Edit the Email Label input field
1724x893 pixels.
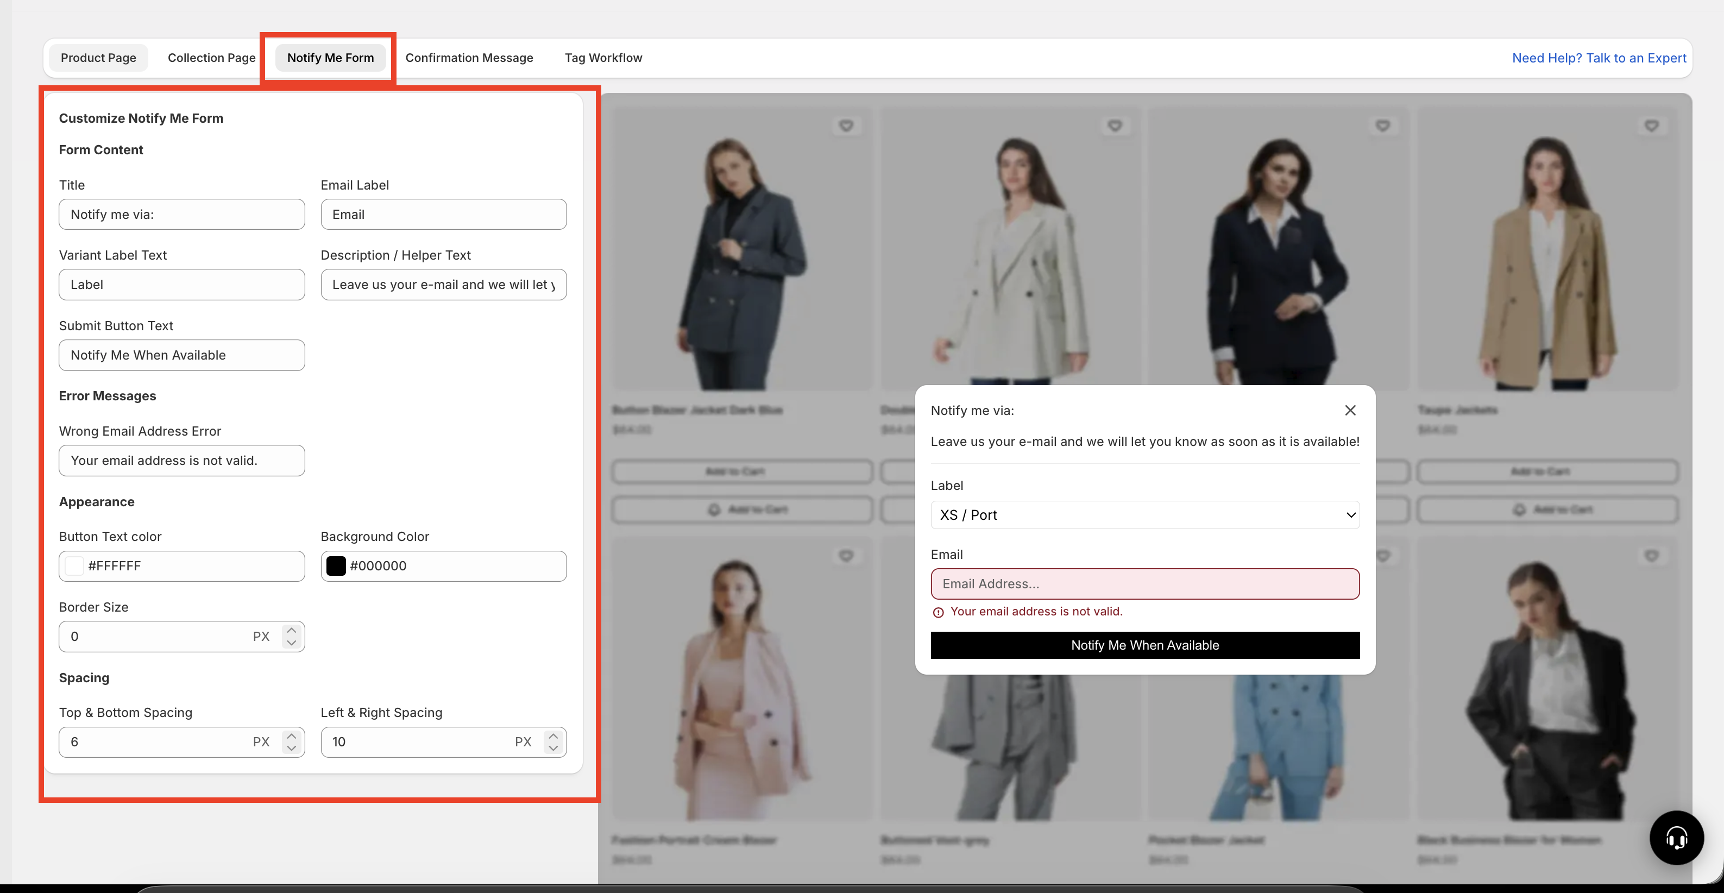point(444,214)
